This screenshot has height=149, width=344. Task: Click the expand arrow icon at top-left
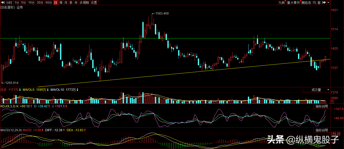coord(3,3)
